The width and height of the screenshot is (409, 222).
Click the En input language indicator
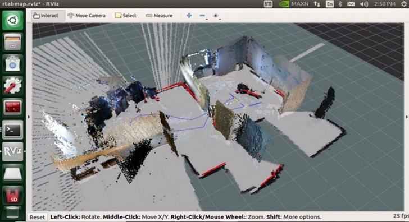(x=330, y=4)
